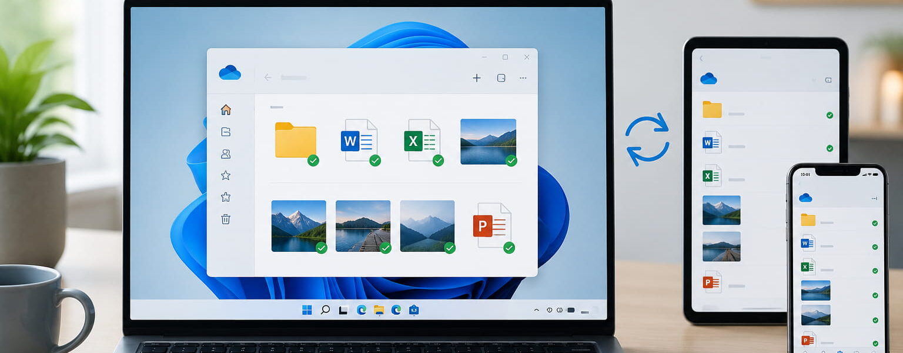
Task: Open taskbar Search magnifier
Action: (325, 309)
